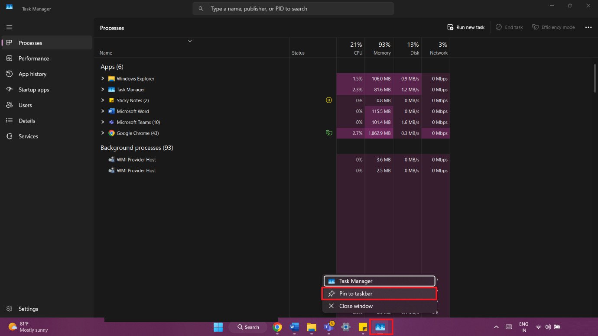Click the Microsoft Teams icon in process list
This screenshot has width=598, height=336.
coord(111,122)
